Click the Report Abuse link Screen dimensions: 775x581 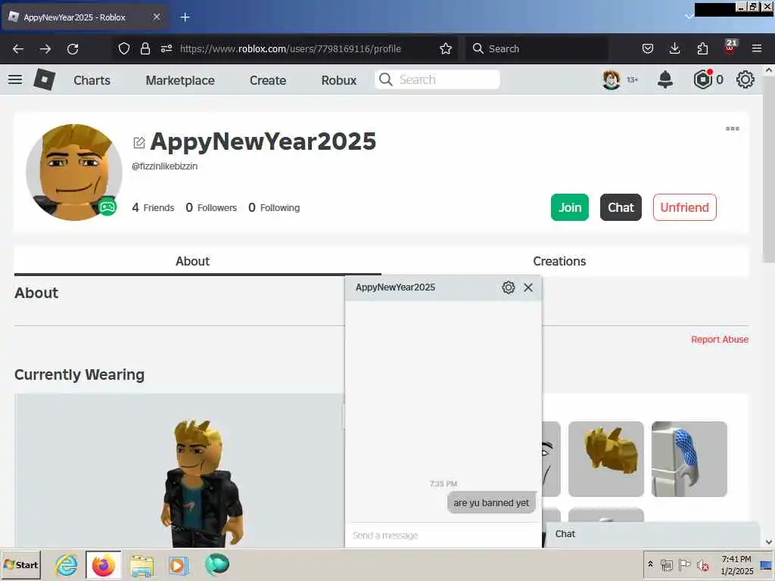[x=720, y=340]
